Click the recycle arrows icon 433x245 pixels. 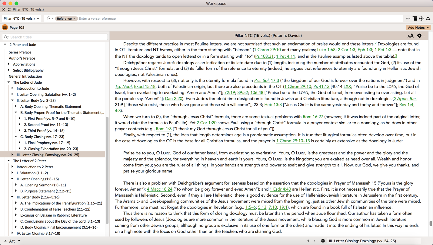(x=428, y=19)
